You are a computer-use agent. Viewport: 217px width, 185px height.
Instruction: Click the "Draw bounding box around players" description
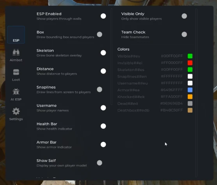(x=65, y=37)
